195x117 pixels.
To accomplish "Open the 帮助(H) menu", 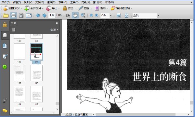I will (x=110, y=2).
